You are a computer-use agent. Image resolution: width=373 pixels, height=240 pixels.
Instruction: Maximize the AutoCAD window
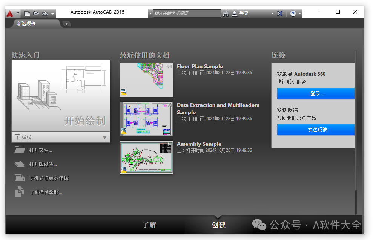point(338,12)
